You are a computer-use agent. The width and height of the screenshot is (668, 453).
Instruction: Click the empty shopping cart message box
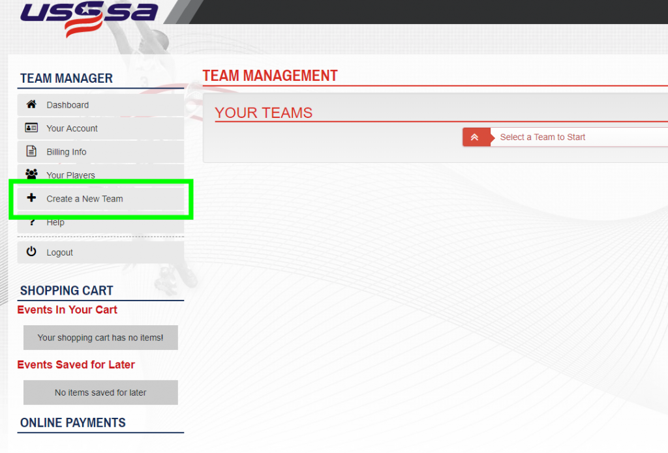100,338
